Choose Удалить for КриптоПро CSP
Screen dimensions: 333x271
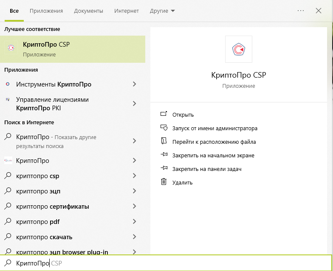click(183, 182)
